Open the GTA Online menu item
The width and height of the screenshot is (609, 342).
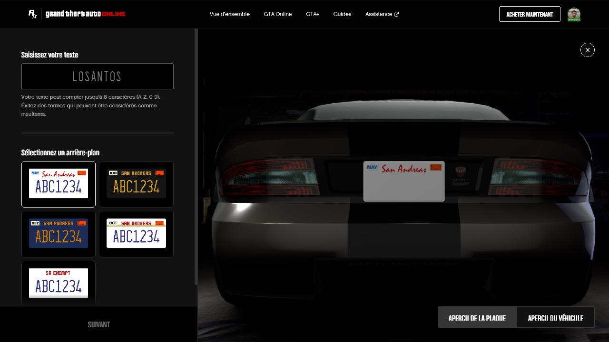pos(278,14)
